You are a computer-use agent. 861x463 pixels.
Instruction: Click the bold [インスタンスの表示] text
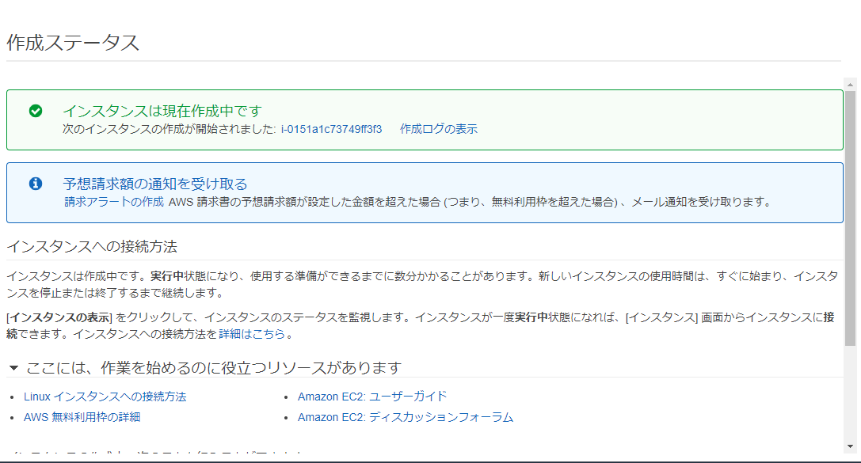click(x=59, y=317)
